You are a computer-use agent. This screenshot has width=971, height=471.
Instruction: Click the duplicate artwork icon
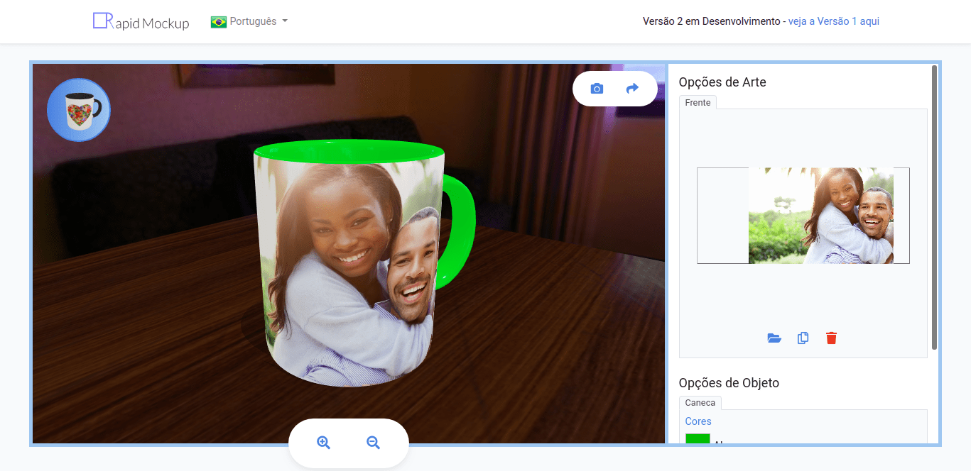803,338
